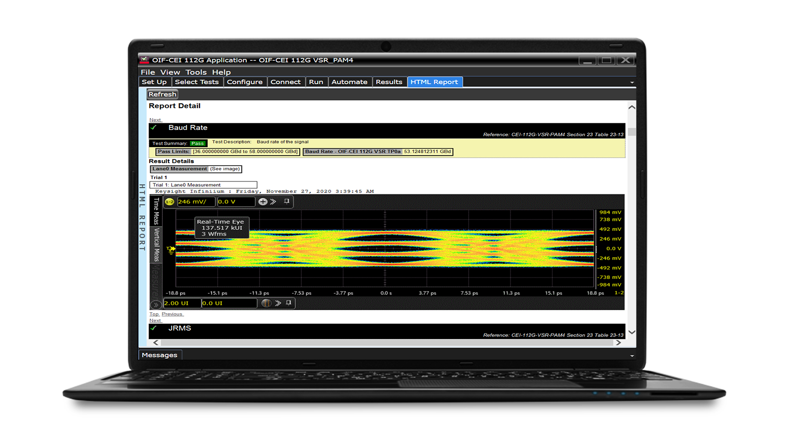Click the green checkmark beside Baud Rate

point(154,127)
